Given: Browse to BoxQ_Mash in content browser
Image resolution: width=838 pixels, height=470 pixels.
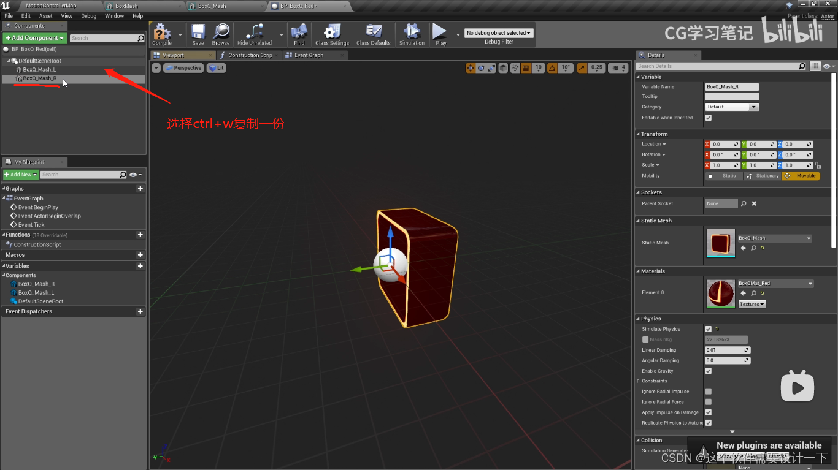Looking at the screenshot, I should [x=753, y=248].
